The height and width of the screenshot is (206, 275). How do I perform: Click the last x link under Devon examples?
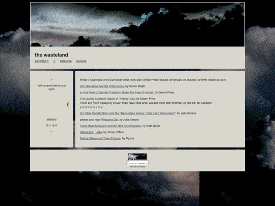(x=102, y=107)
